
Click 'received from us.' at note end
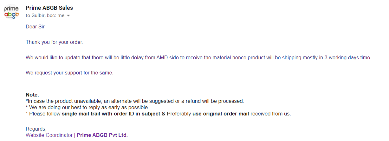(x=270, y=114)
